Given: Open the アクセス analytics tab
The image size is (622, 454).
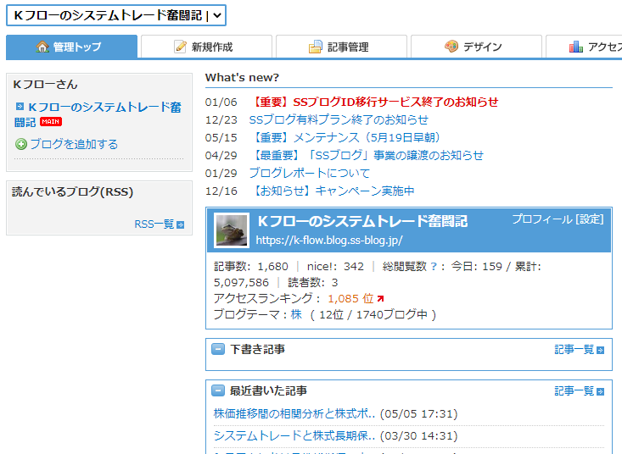Looking at the screenshot, I should coord(584,47).
